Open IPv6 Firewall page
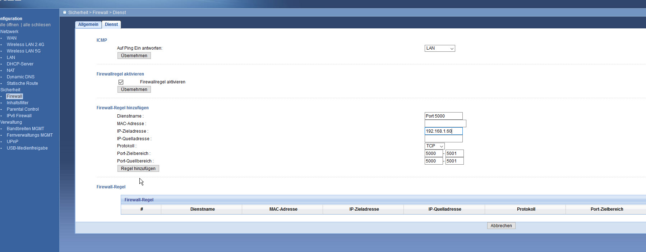Screen dimensions: 646x252 click(19, 116)
